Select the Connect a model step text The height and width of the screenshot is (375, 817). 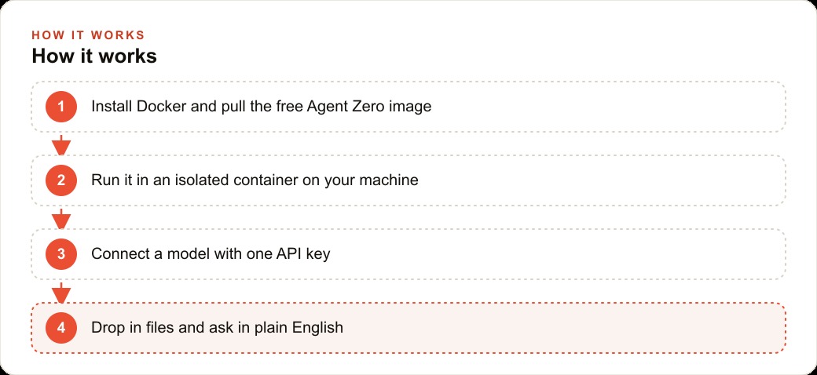pos(211,254)
